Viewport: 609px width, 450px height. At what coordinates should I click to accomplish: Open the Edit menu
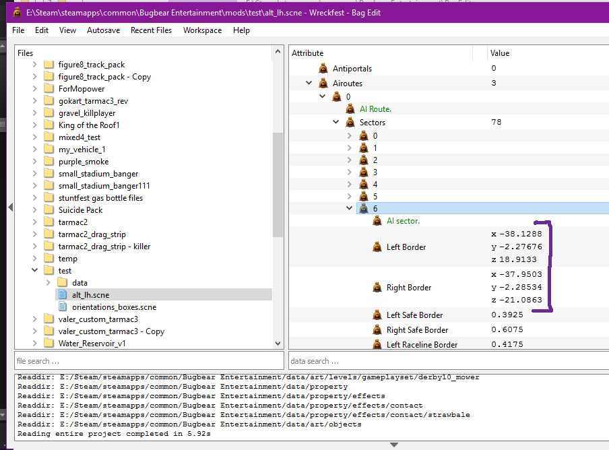coord(42,30)
